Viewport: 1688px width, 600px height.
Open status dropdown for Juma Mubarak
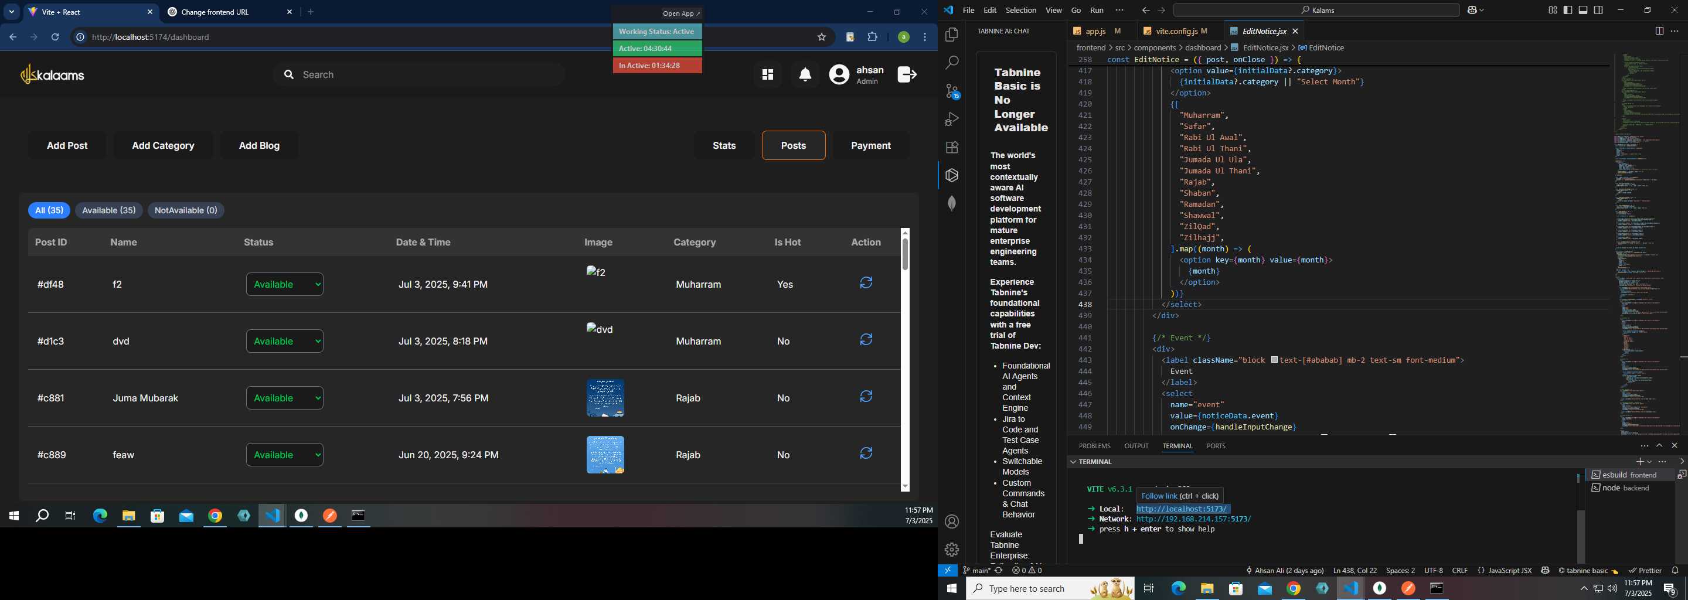click(x=285, y=398)
